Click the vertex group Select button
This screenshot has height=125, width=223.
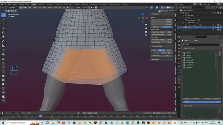[207, 99]
